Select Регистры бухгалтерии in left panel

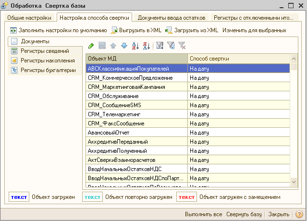point(48,70)
